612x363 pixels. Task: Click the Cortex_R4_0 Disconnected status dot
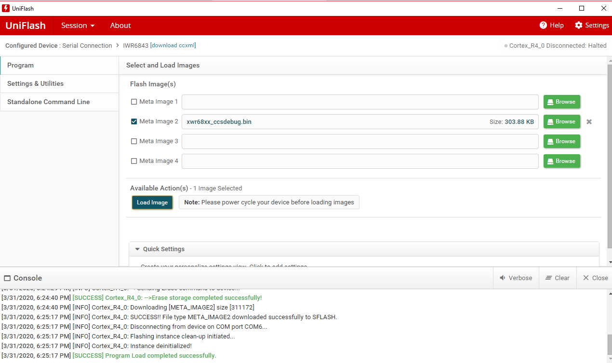[506, 46]
